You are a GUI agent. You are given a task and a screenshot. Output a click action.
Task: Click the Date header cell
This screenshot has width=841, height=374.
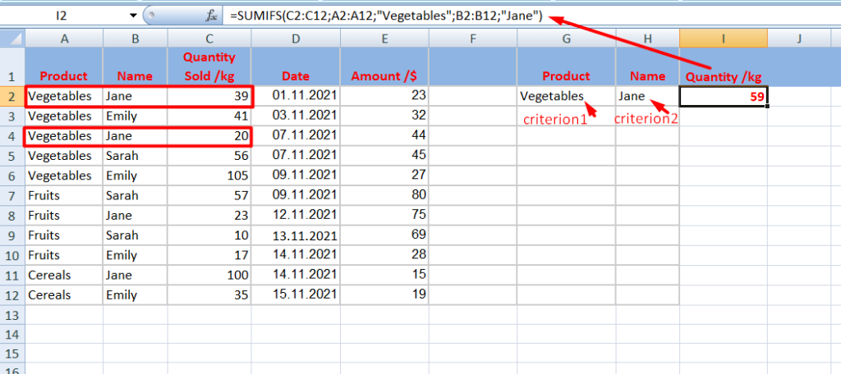click(296, 66)
